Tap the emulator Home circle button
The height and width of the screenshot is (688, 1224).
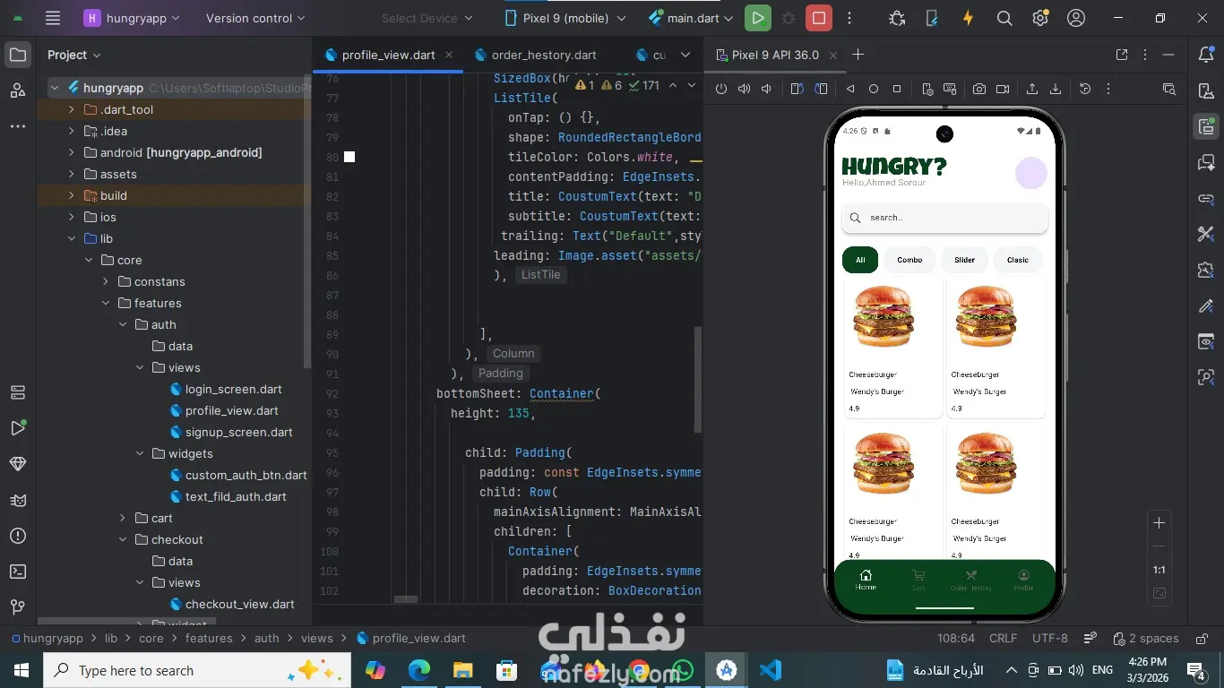[874, 89]
